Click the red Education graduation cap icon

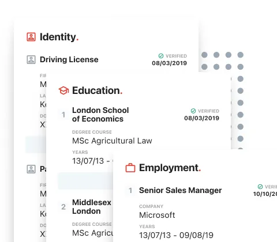(x=63, y=90)
